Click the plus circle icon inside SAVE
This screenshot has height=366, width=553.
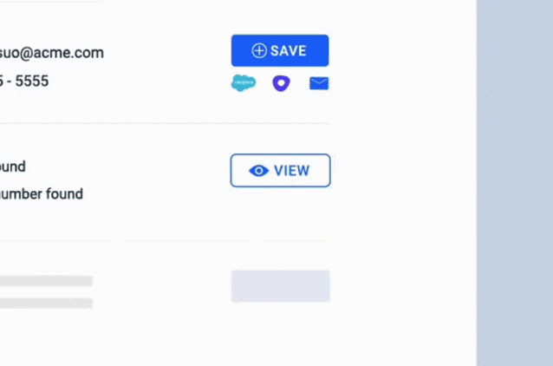pos(259,50)
